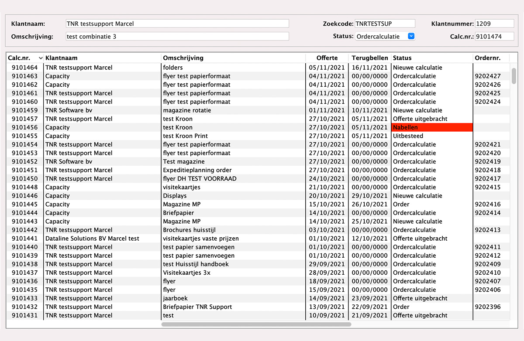Click Calc.nr. 9101431 cell
Image resolution: width=524 pixels, height=341 pixels.
[x=24, y=315]
